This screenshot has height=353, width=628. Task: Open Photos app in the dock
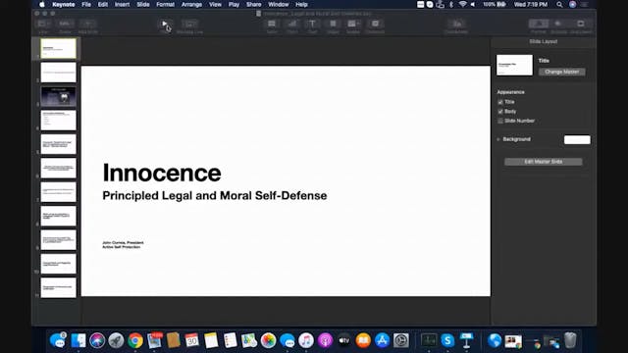[268, 340]
